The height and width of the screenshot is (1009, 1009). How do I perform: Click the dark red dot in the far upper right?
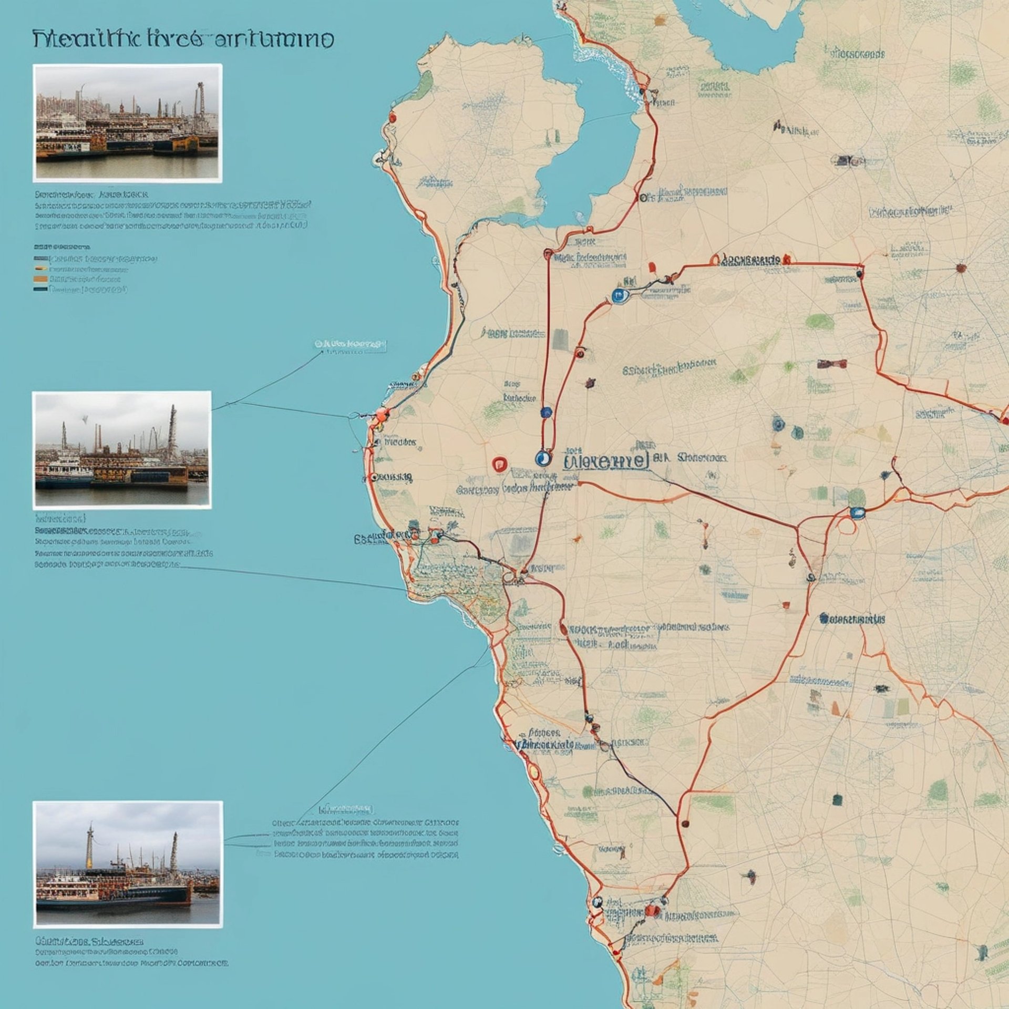pyautogui.click(x=961, y=269)
